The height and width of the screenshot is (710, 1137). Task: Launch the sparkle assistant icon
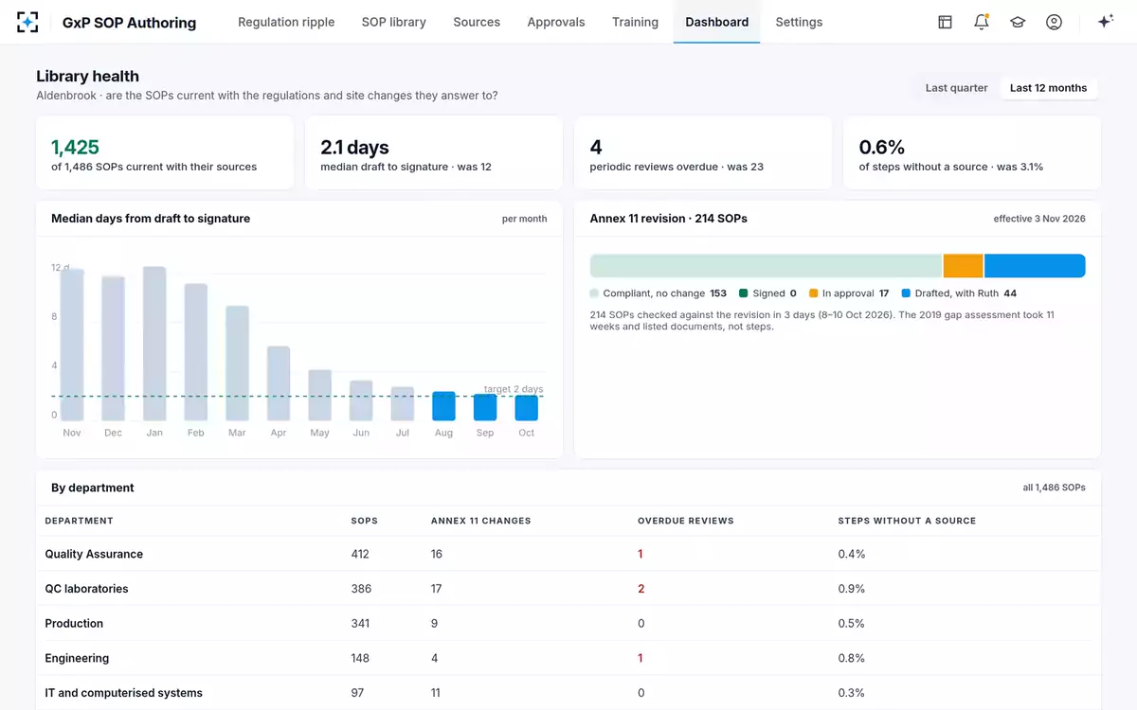coord(1105,22)
